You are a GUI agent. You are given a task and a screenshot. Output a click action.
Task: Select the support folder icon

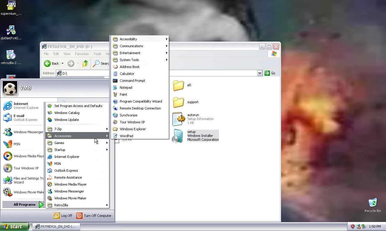pos(179,102)
